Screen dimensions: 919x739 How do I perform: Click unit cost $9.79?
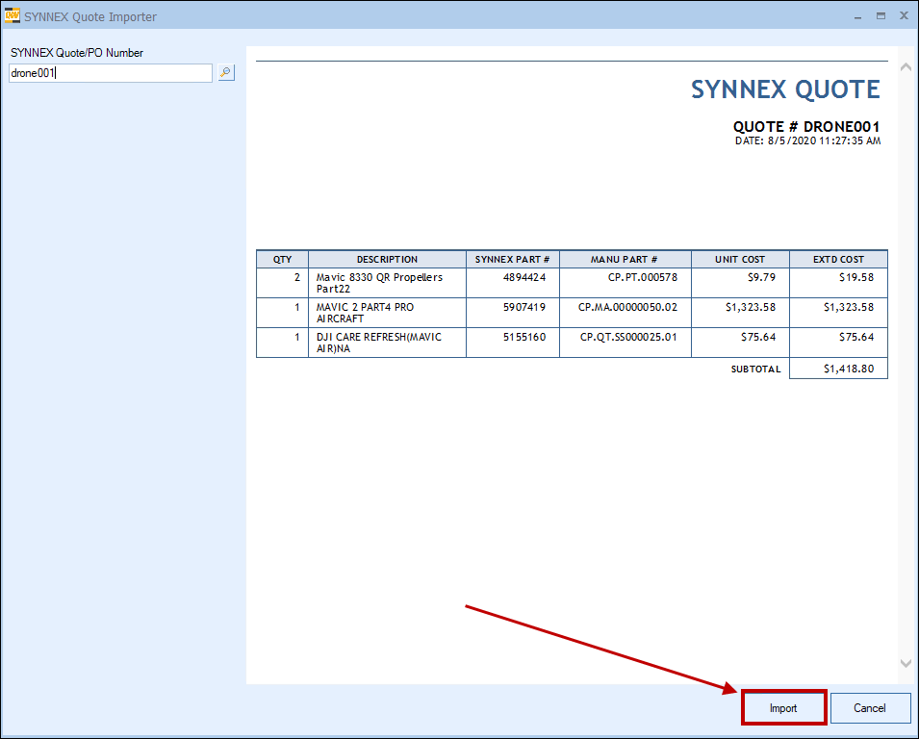click(x=761, y=277)
